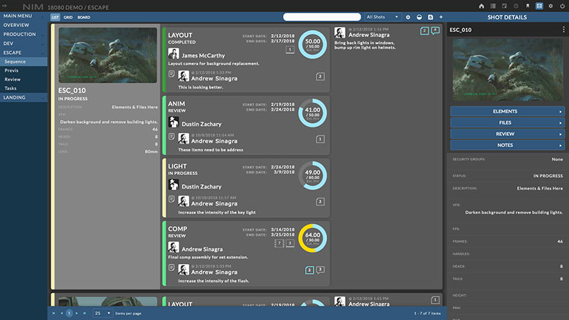Open the bookmark icon in top bar

(x=528, y=6)
